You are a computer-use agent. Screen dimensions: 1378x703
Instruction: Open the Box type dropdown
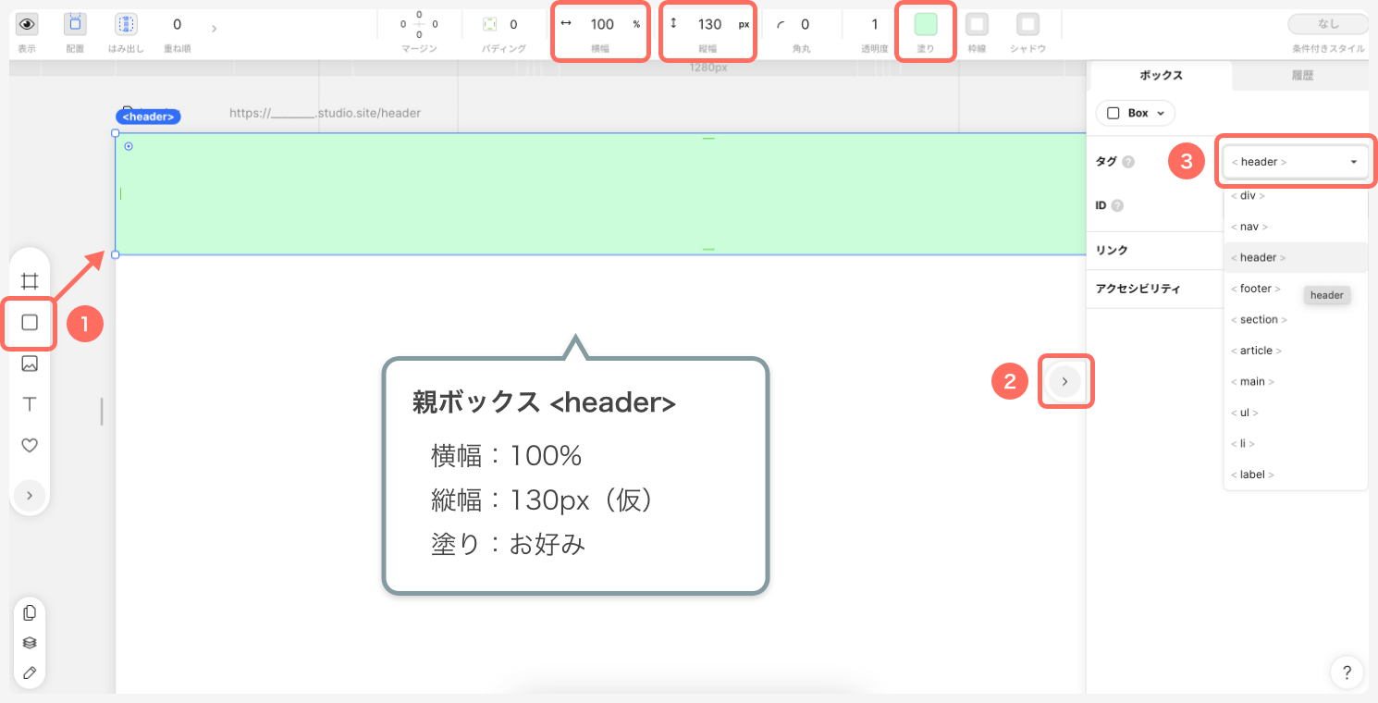(1136, 113)
